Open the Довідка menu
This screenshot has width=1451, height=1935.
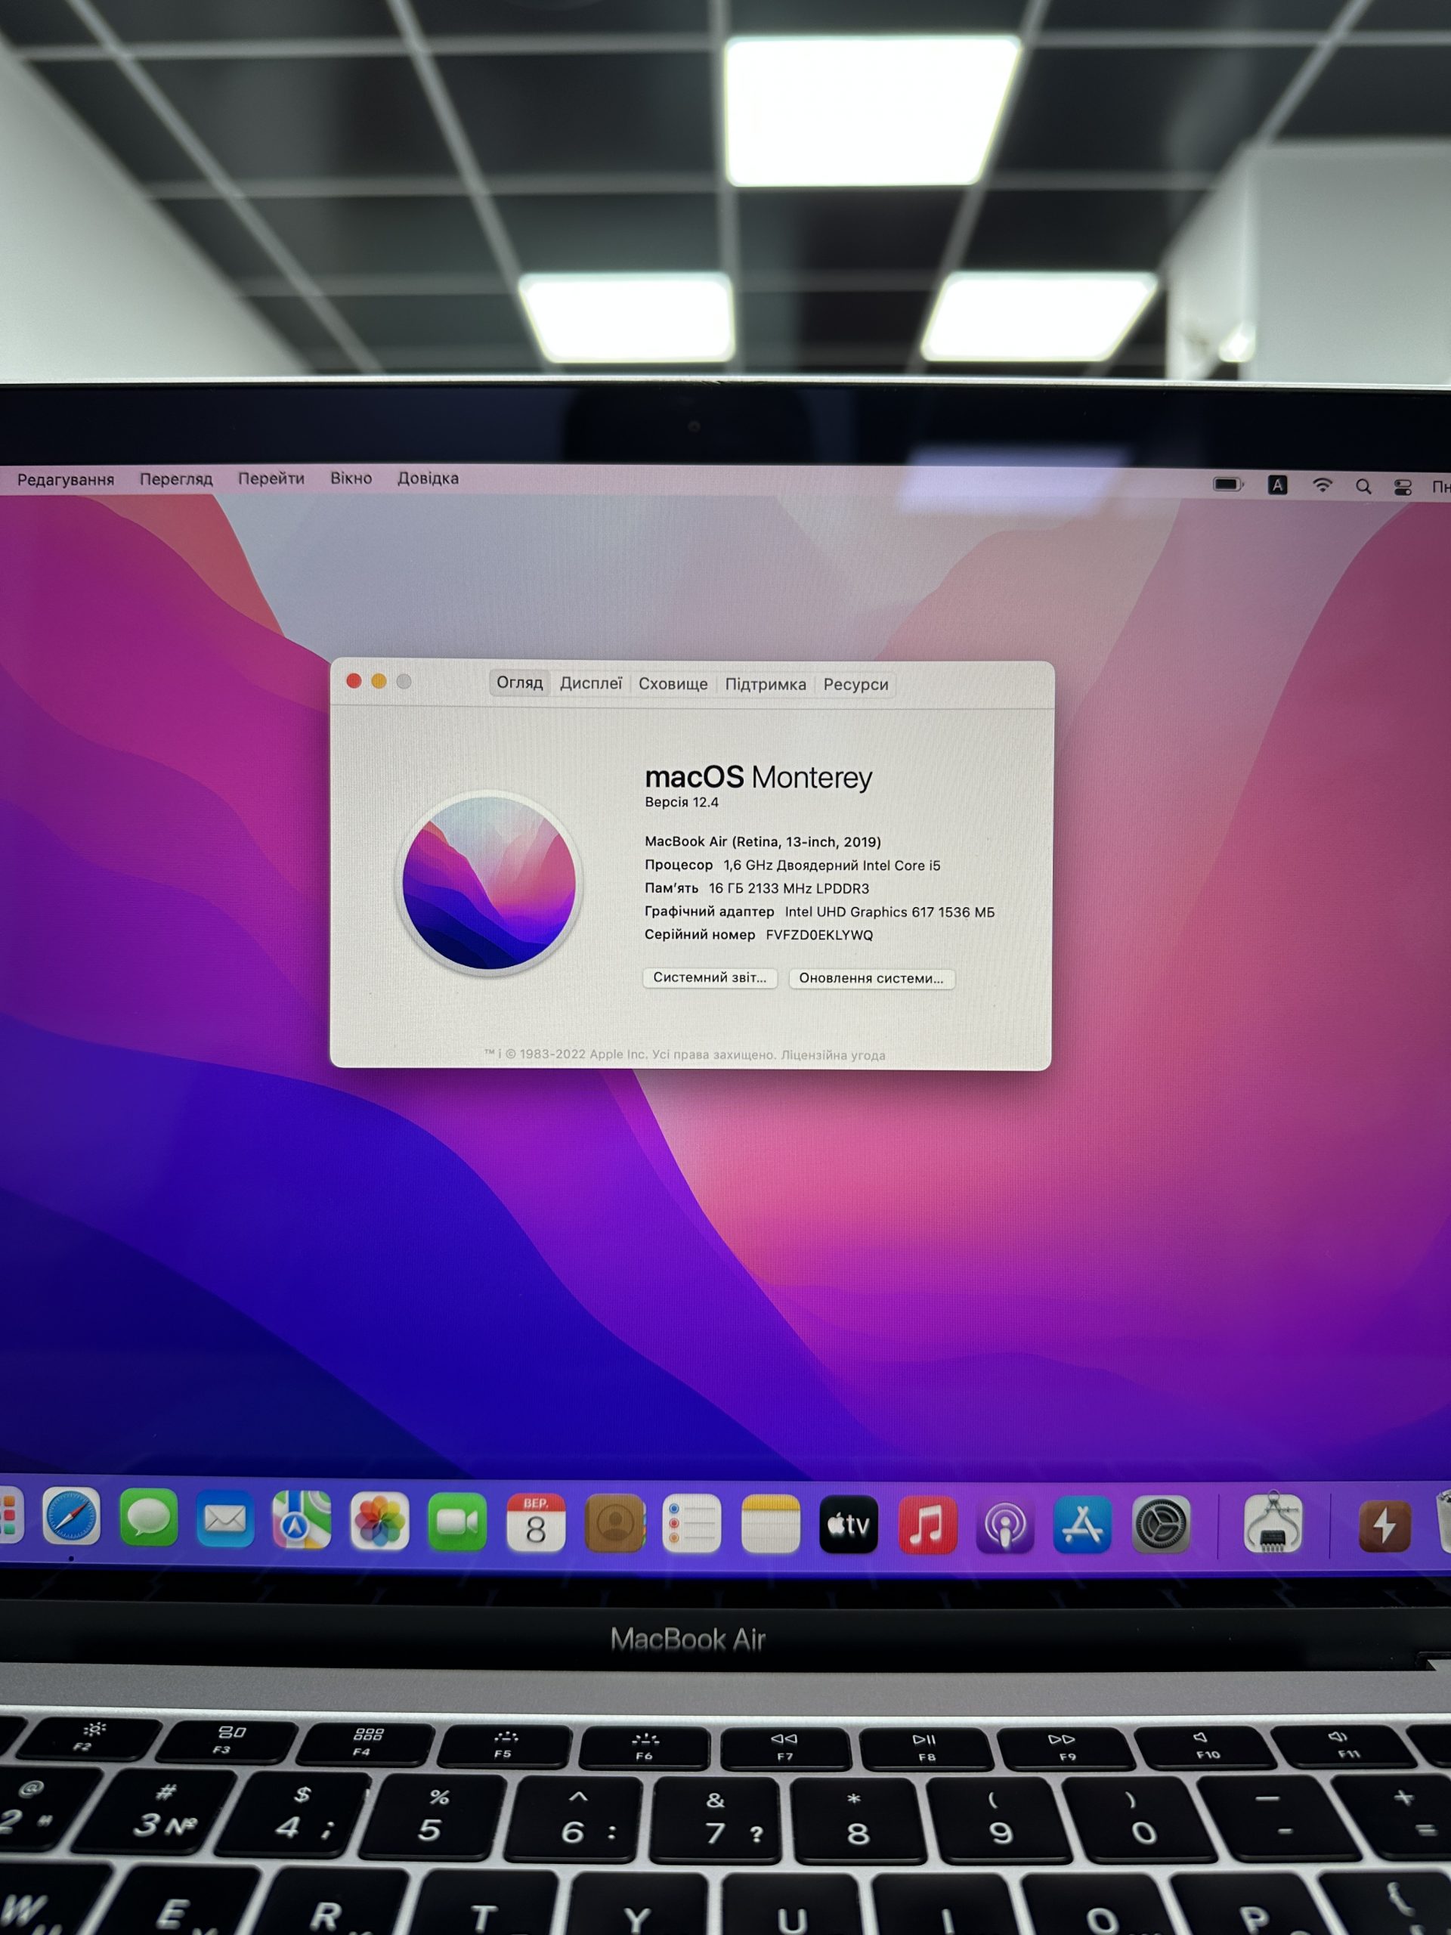[x=428, y=478]
